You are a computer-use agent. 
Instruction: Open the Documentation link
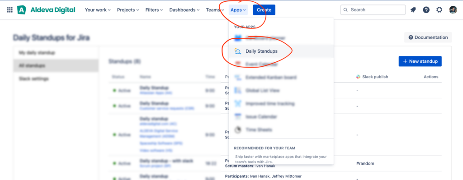tap(428, 37)
